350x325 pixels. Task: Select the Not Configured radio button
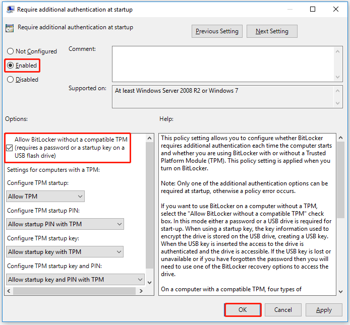pyautogui.click(x=11, y=51)
